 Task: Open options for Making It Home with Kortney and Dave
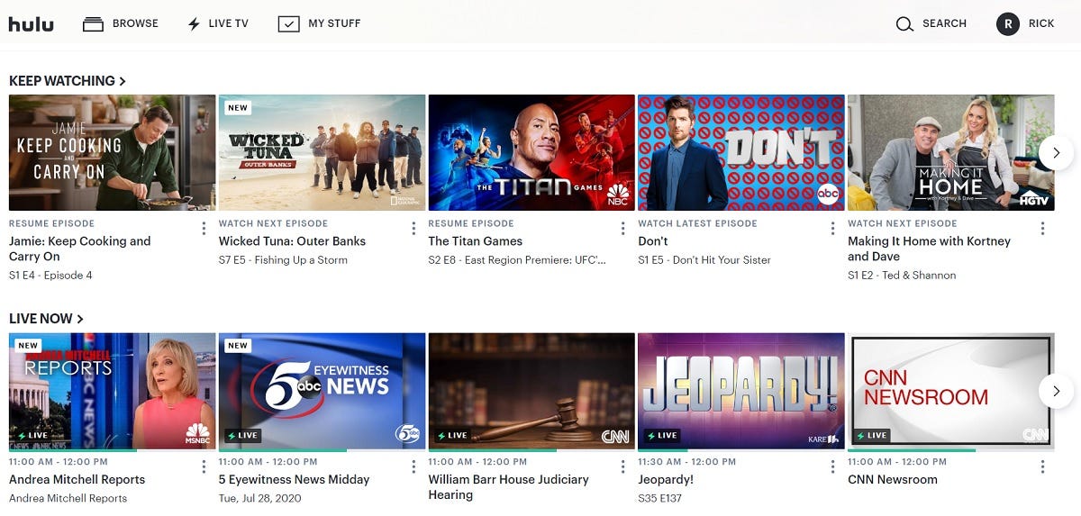1042,229
